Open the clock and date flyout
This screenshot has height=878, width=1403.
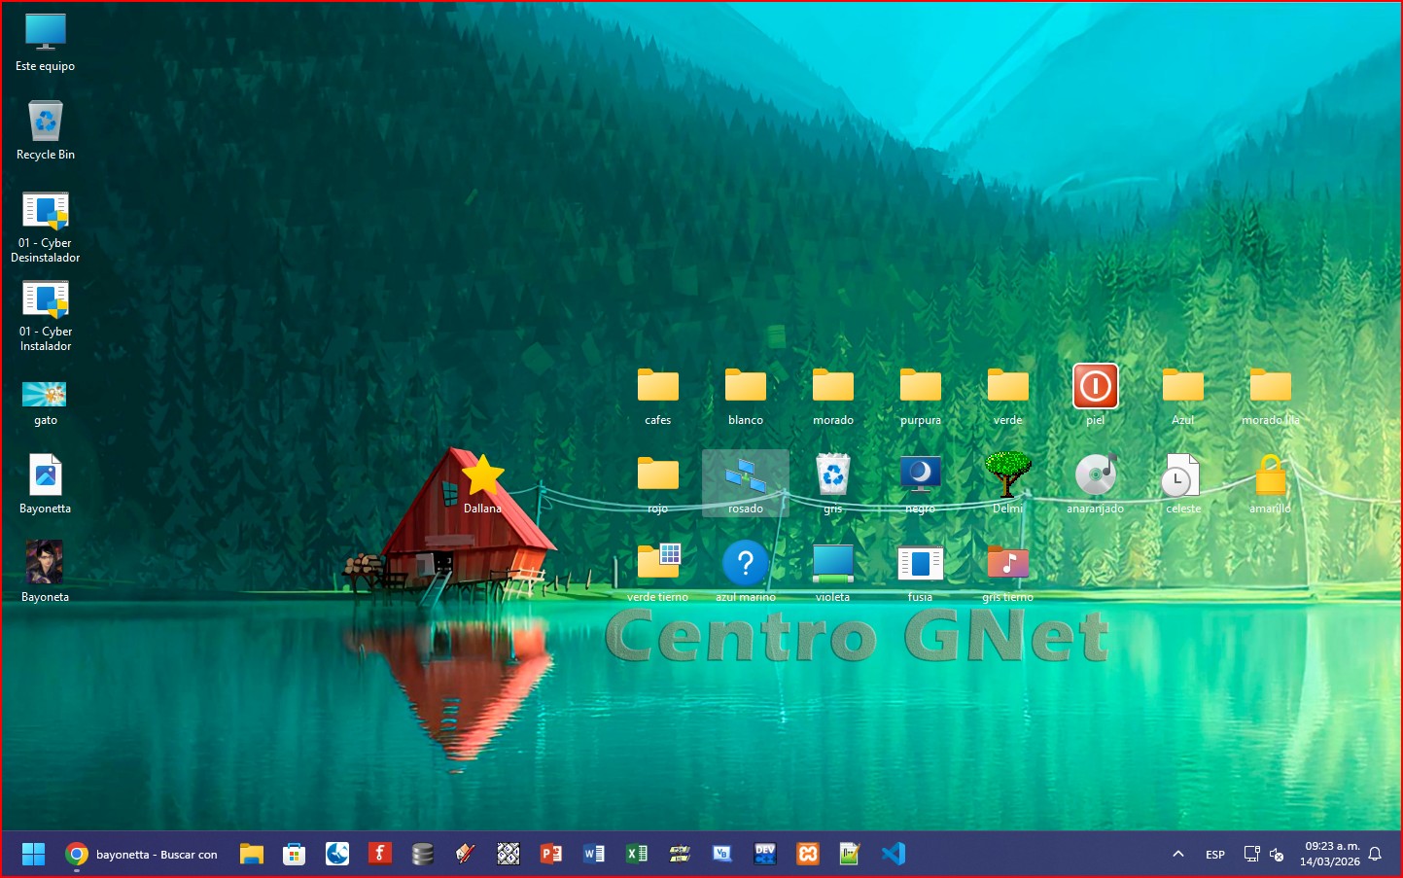(1330, 854)
